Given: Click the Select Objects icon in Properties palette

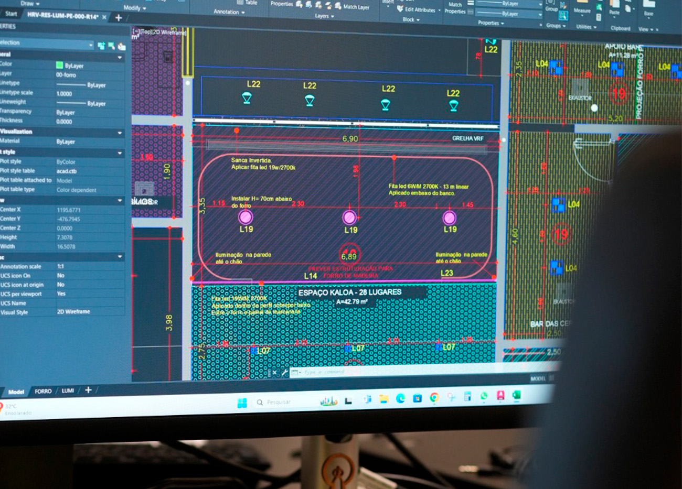Looking at the screenshot, I should click(x=111, y=46).
